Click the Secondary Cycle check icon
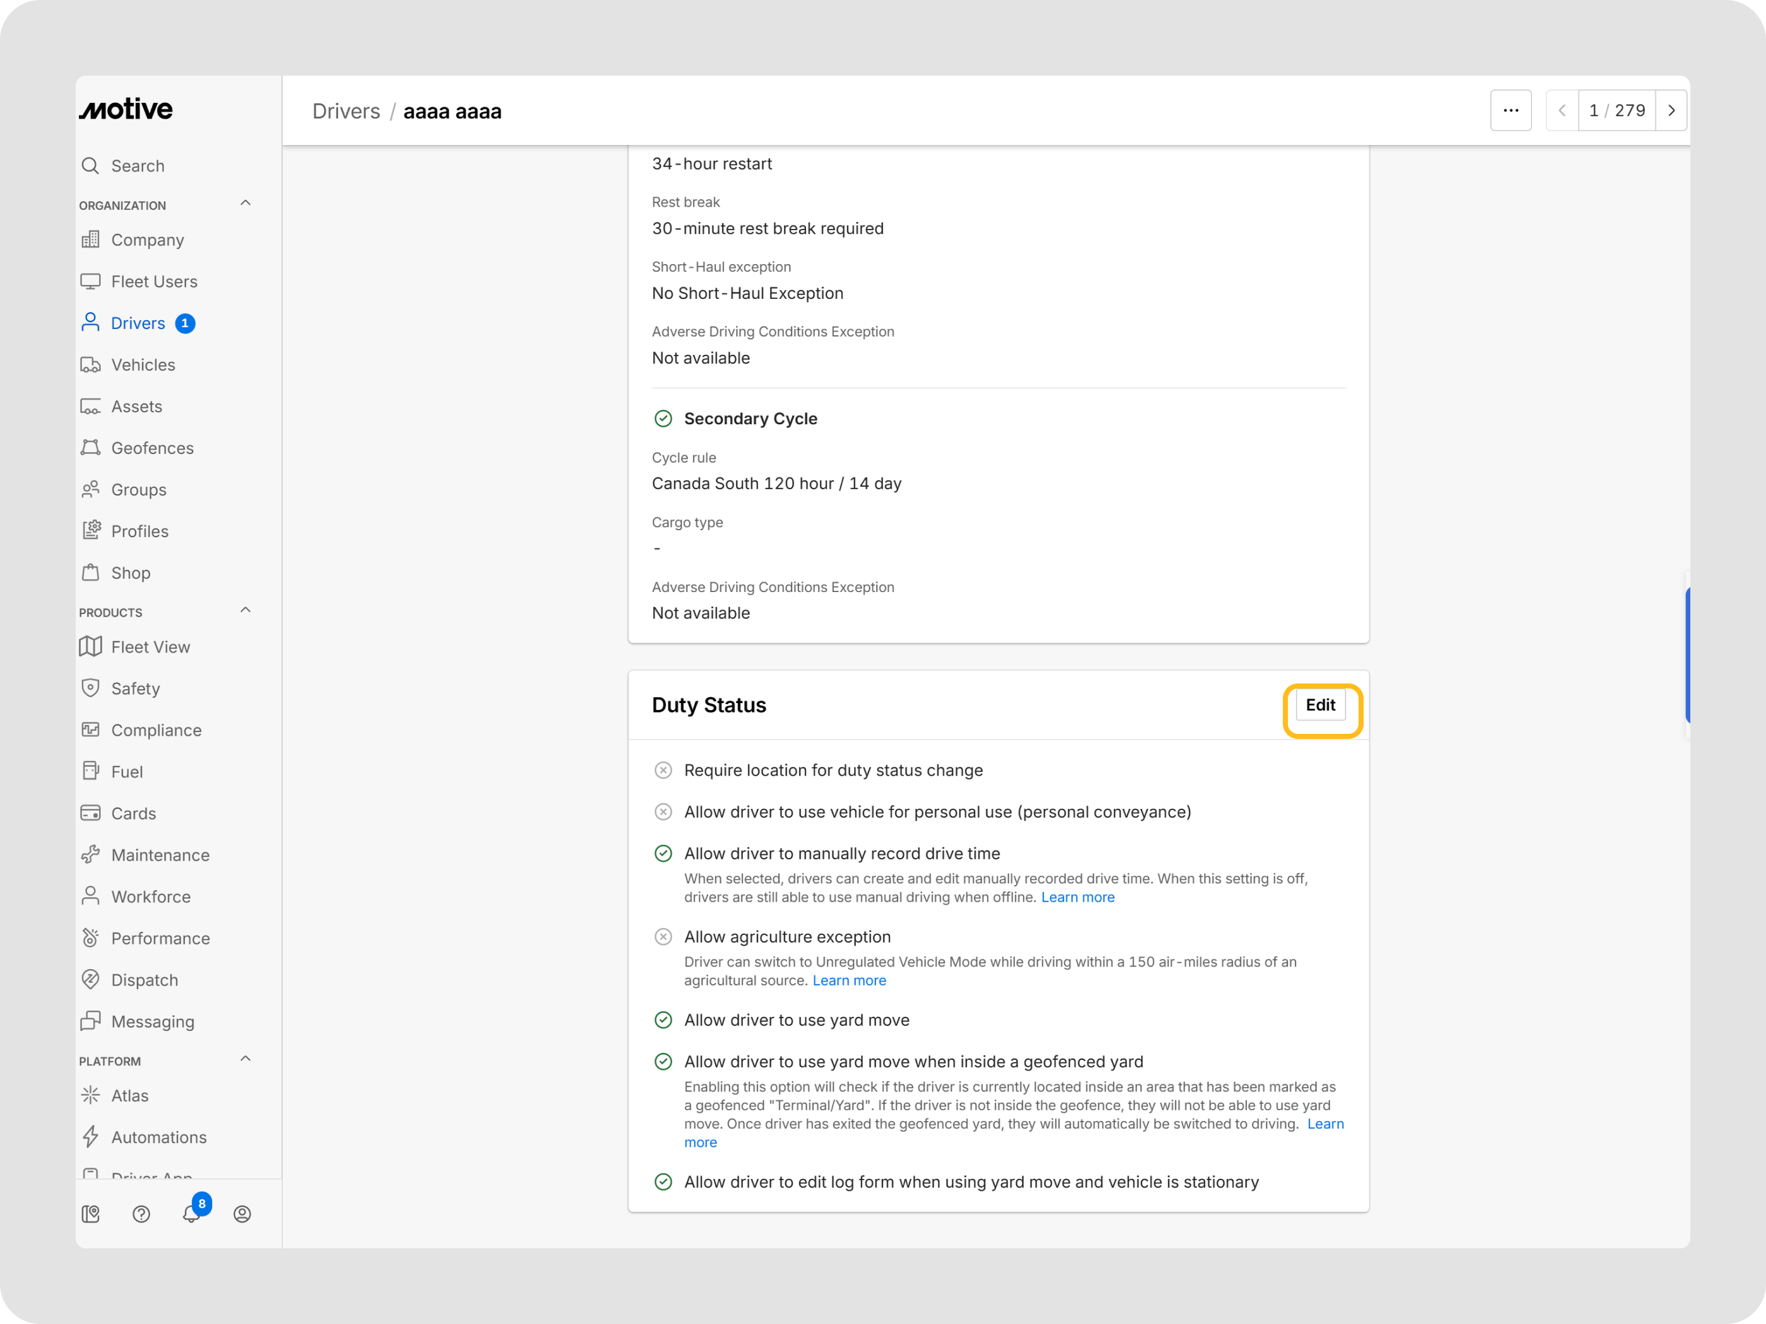This screenshot has width=1766, height=1324. [x=664, y=418]
